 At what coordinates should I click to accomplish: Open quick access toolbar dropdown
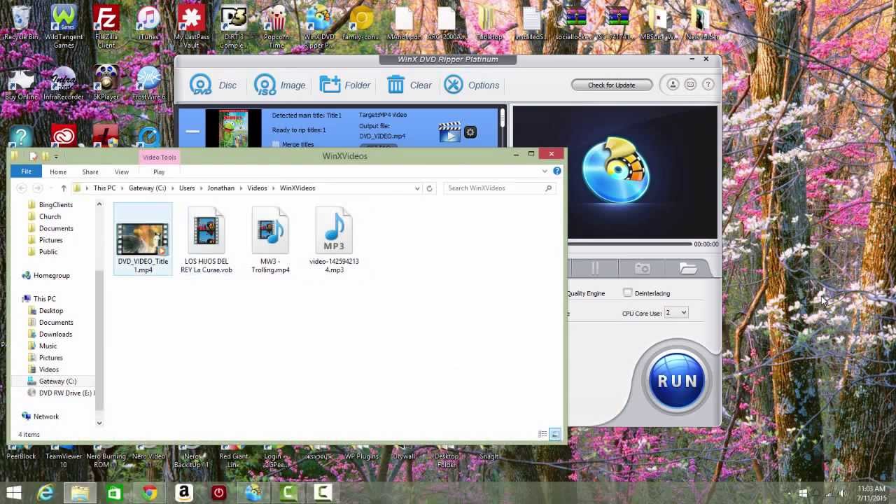coord(56,157)
